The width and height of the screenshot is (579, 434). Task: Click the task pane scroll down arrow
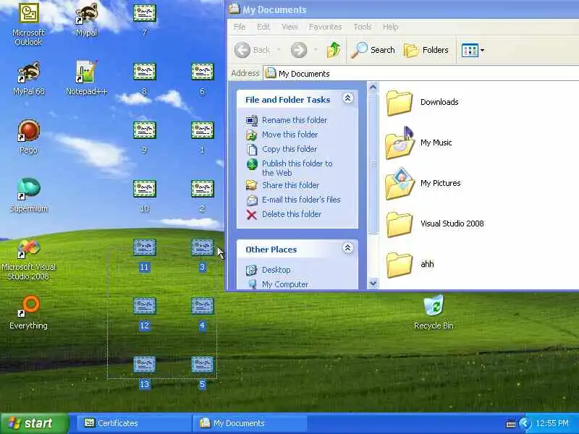pos(373,284)
